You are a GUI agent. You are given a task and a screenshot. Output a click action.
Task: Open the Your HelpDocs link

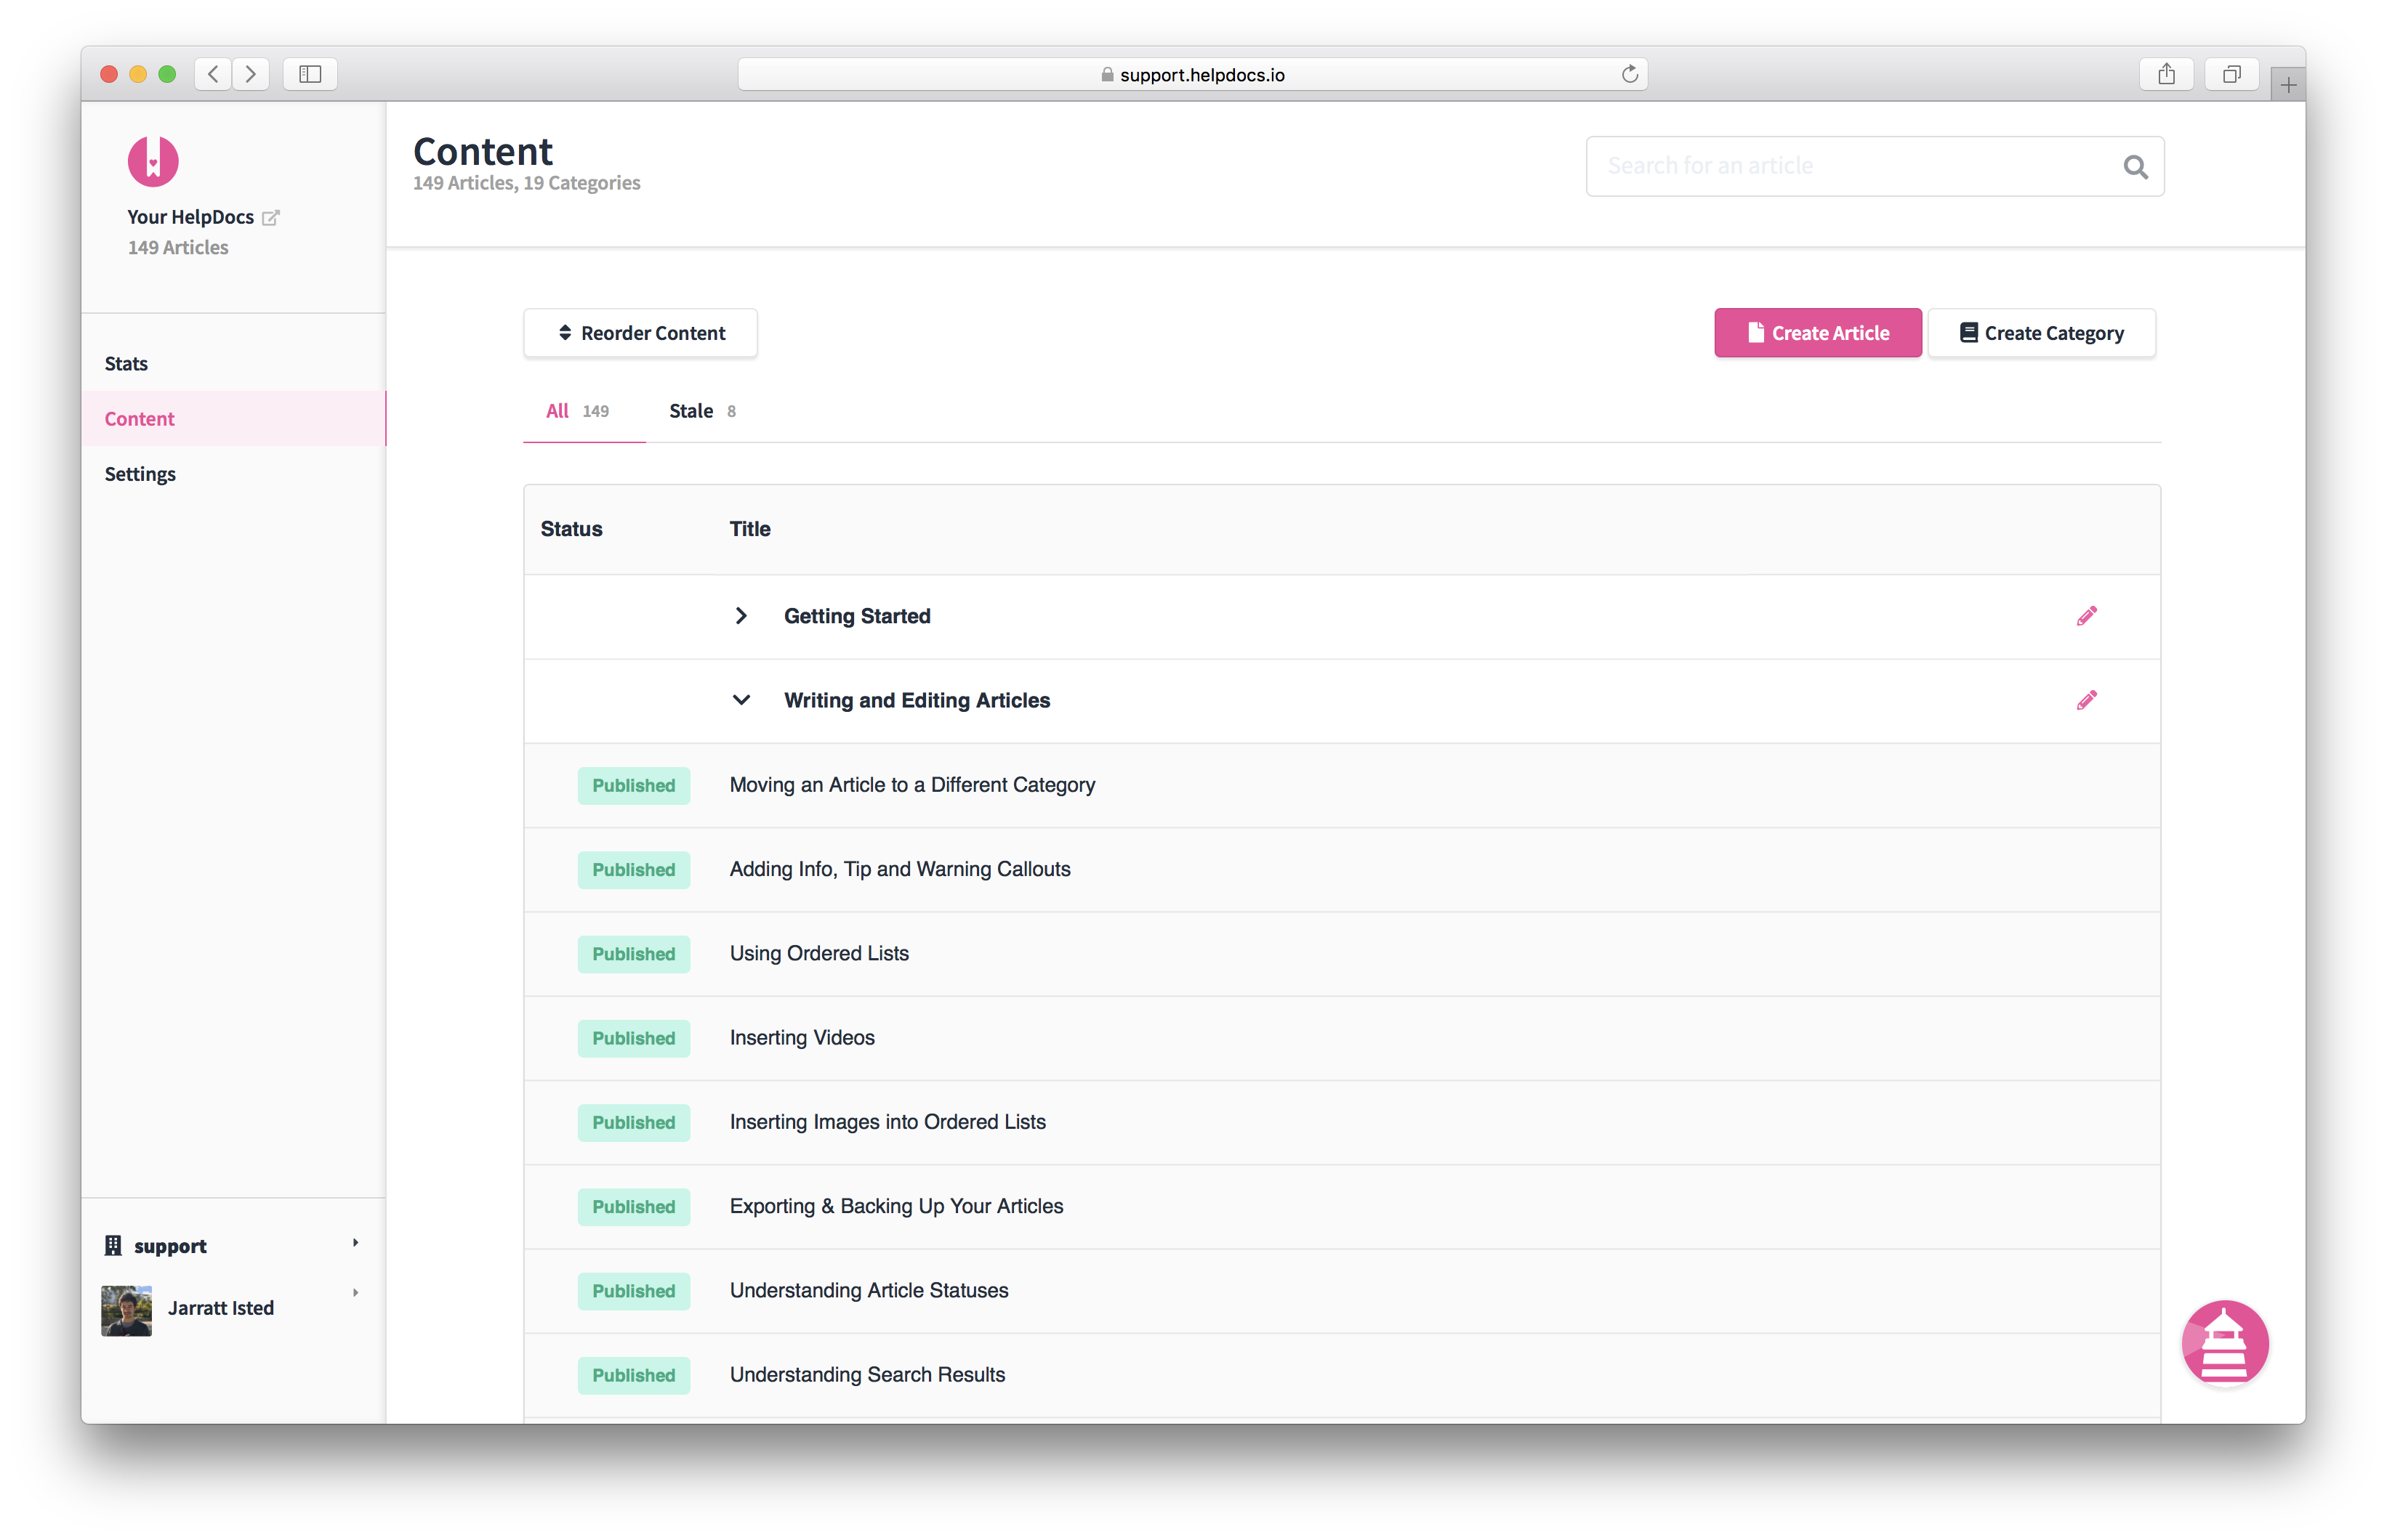pyautogui.click(x=190, y=217)
